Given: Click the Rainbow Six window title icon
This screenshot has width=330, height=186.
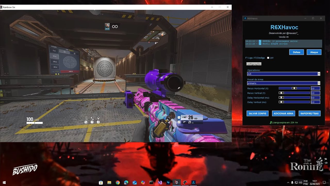Looking at the screenshot, I should 1,7.
